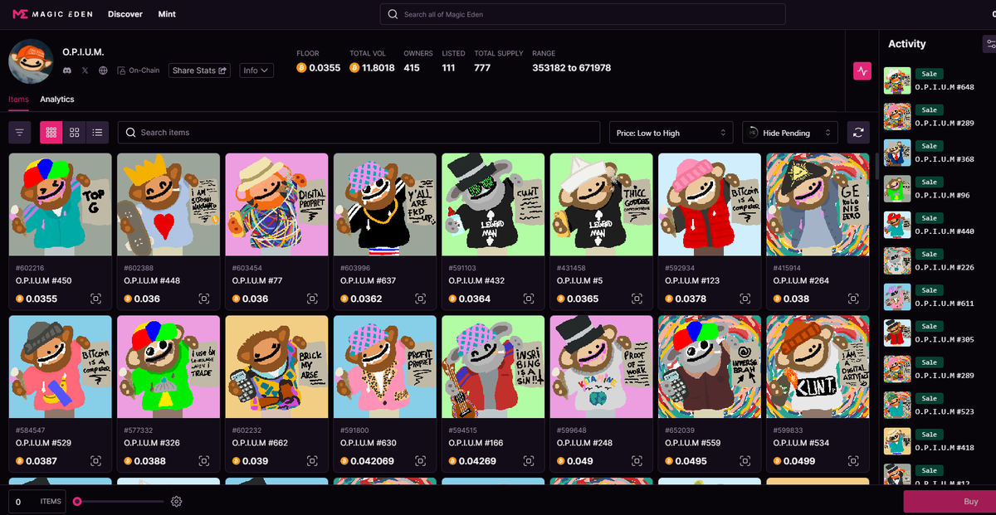This screenshot has height=515, width=996.
Task: Switch to the Analytics tab
Action: tap(57, 100)
